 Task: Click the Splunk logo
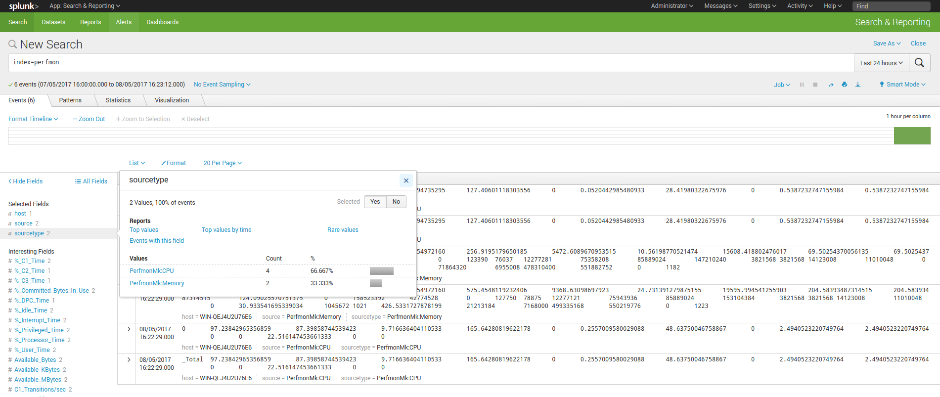click(23, 6)
